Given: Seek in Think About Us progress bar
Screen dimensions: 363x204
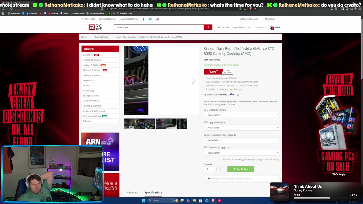Looking at the screenshot, I should (x=324, y=198).
